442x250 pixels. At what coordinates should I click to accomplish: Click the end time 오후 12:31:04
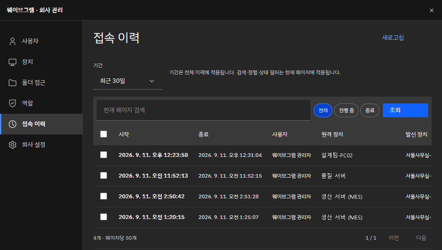(x=230, y=155)
